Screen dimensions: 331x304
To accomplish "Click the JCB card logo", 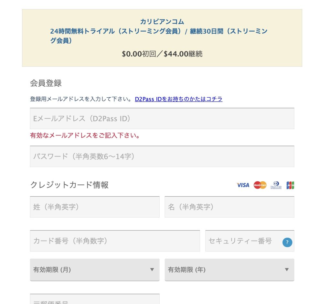I will coord(290,185).
